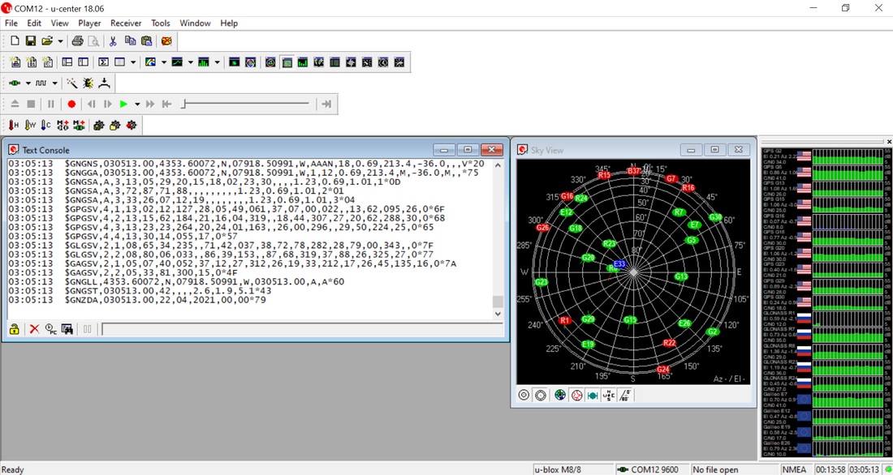Open the connection port dropdown arrow
The height and width of the screenshot is (475, 893).
[28, 83]
